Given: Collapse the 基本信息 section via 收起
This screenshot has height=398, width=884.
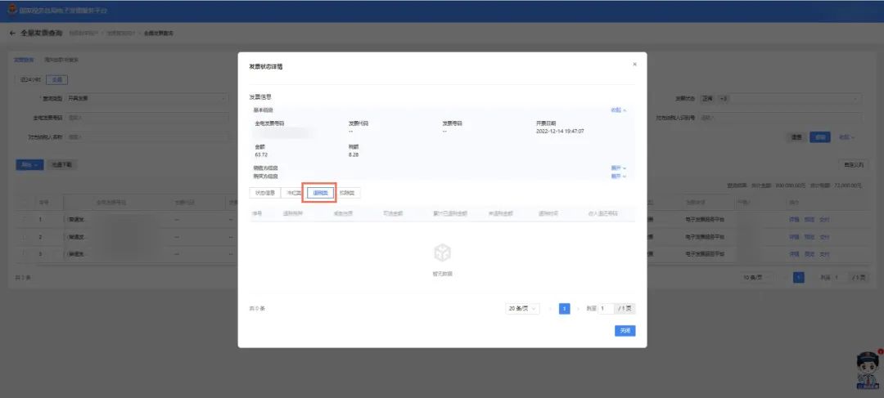Looking at the screenshot, I should pos(619,110).
